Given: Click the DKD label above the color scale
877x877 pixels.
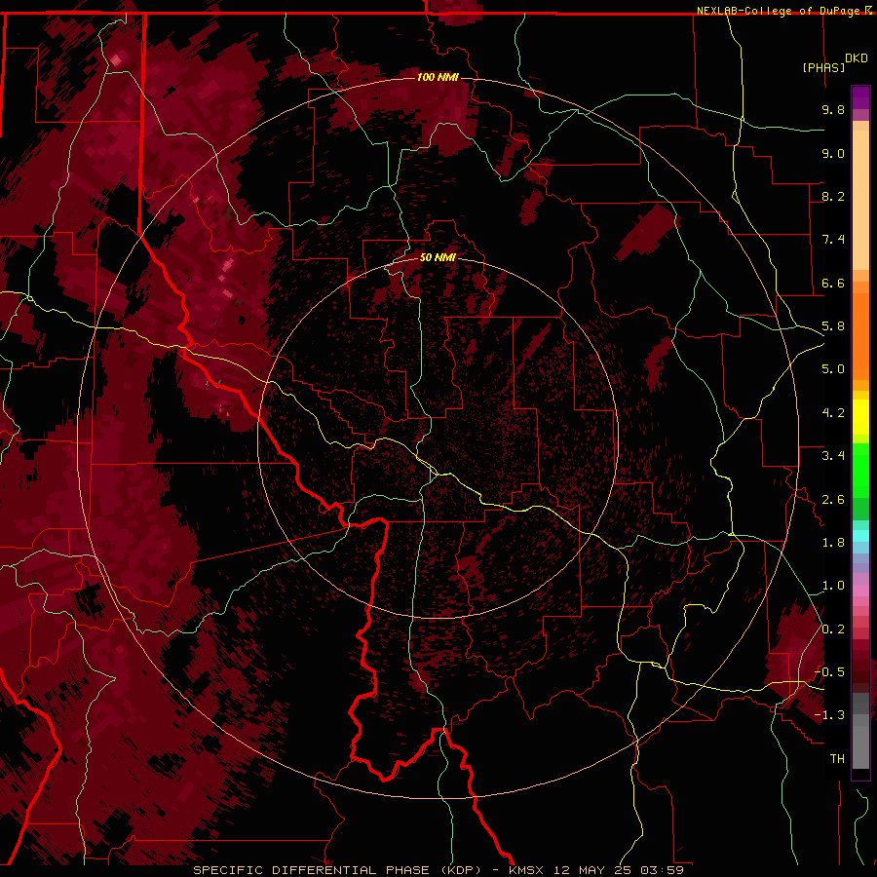Looking at the screenshot, I should pyautogui.click(x=856, y=58).
